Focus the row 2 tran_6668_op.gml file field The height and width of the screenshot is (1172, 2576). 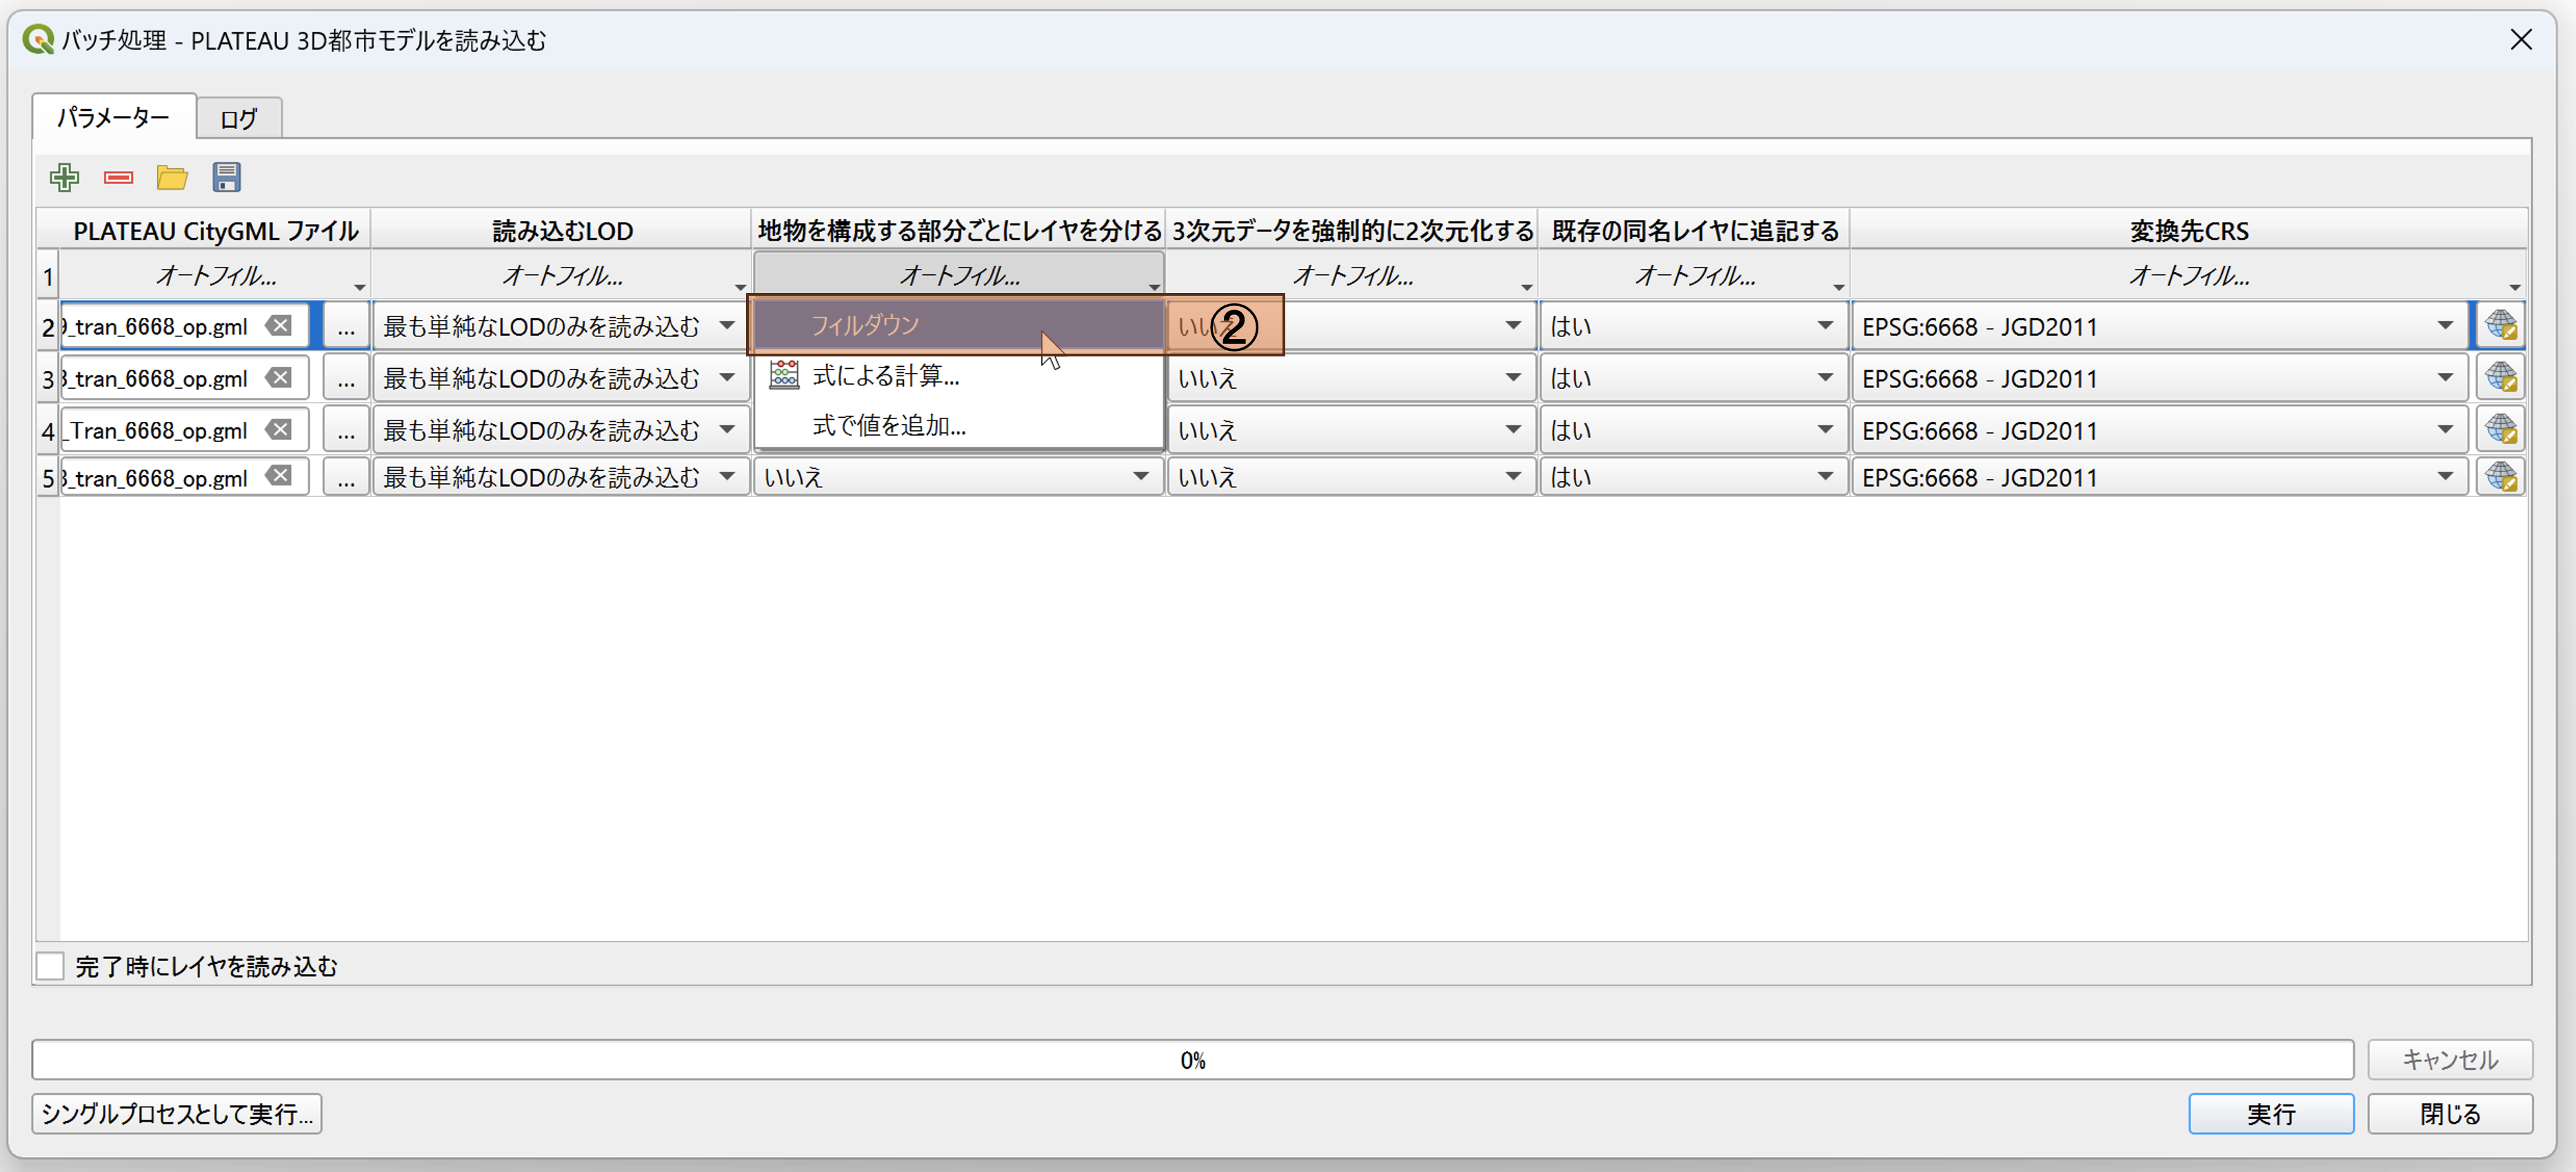[185, 326]
